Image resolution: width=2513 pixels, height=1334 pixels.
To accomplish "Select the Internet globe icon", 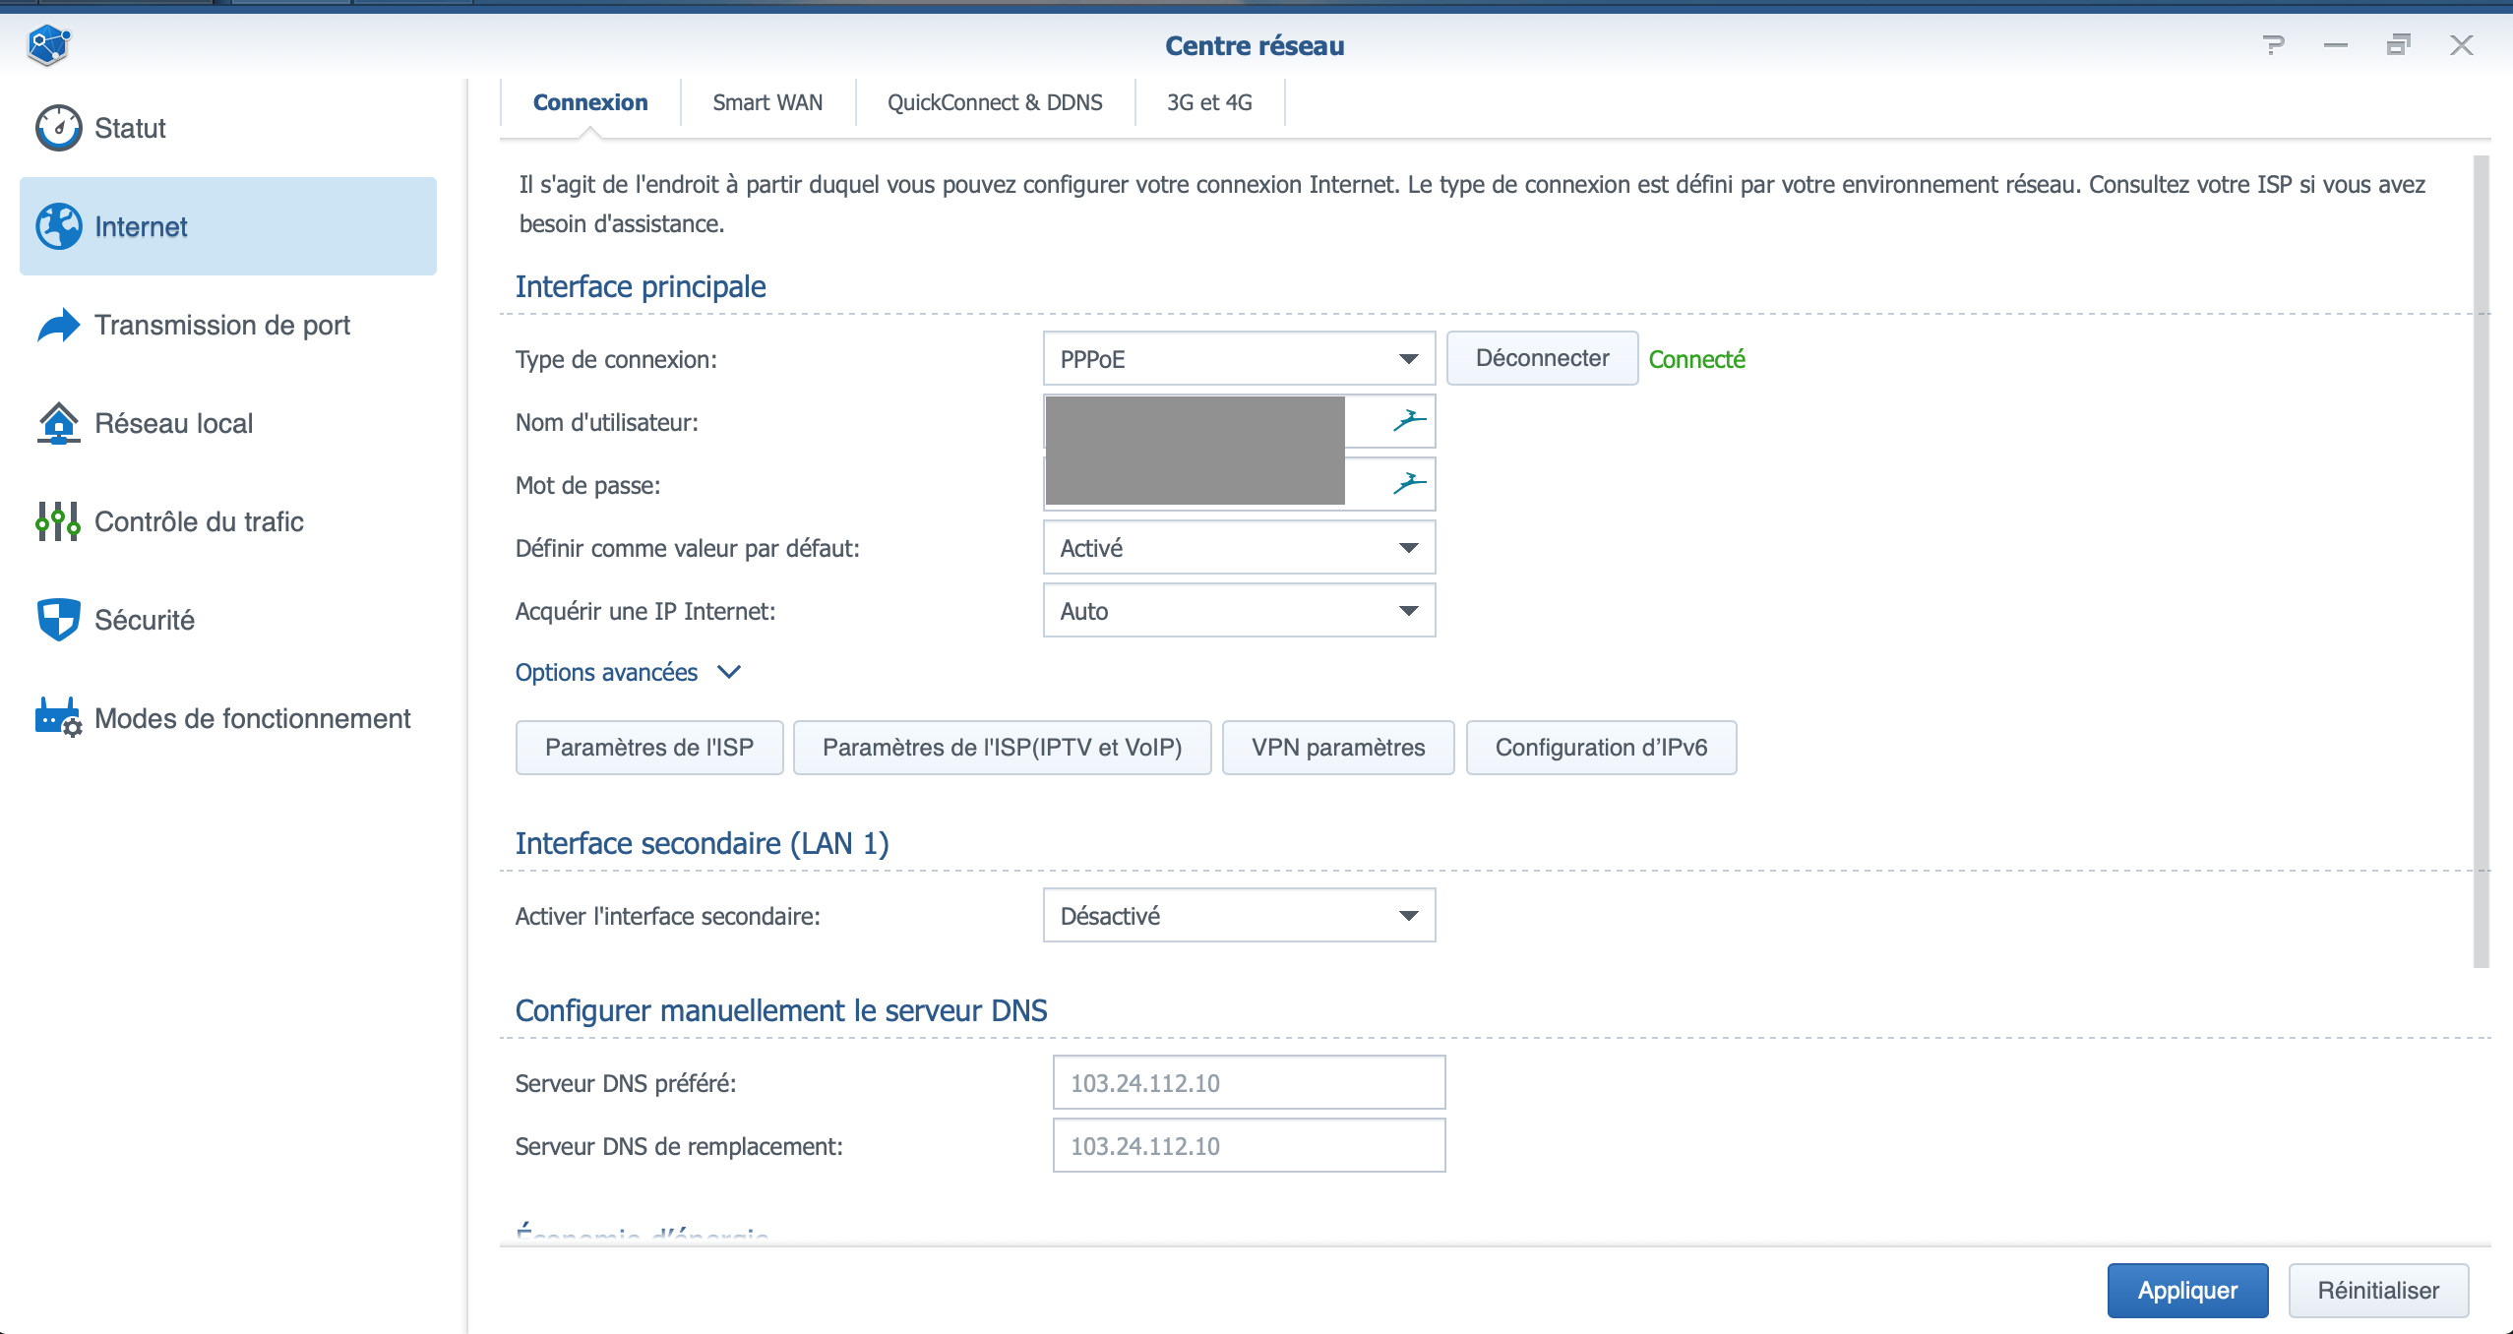I will point(59,226).
